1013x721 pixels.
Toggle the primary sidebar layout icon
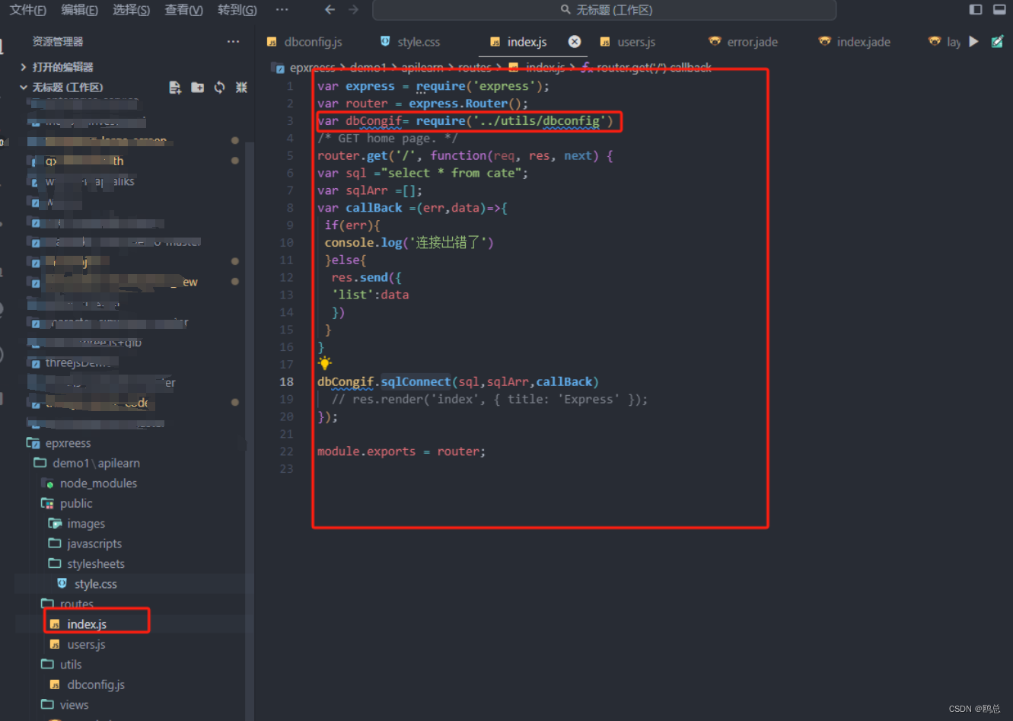(976, 10)
